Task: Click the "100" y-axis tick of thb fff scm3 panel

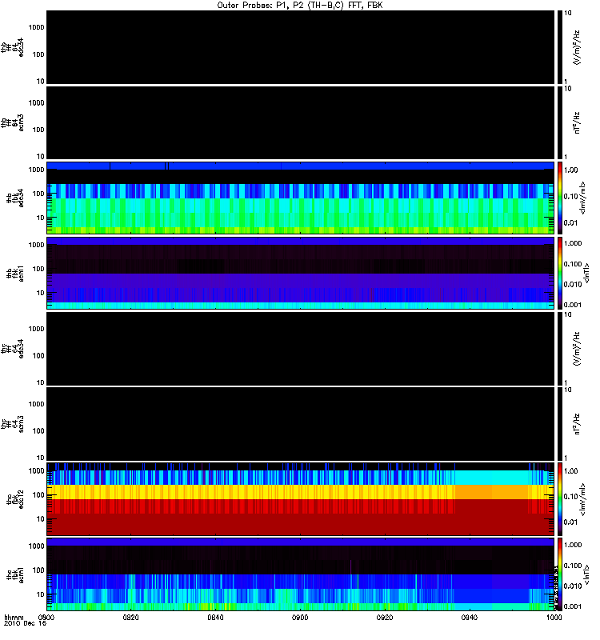Action: (x=38, y=130)
